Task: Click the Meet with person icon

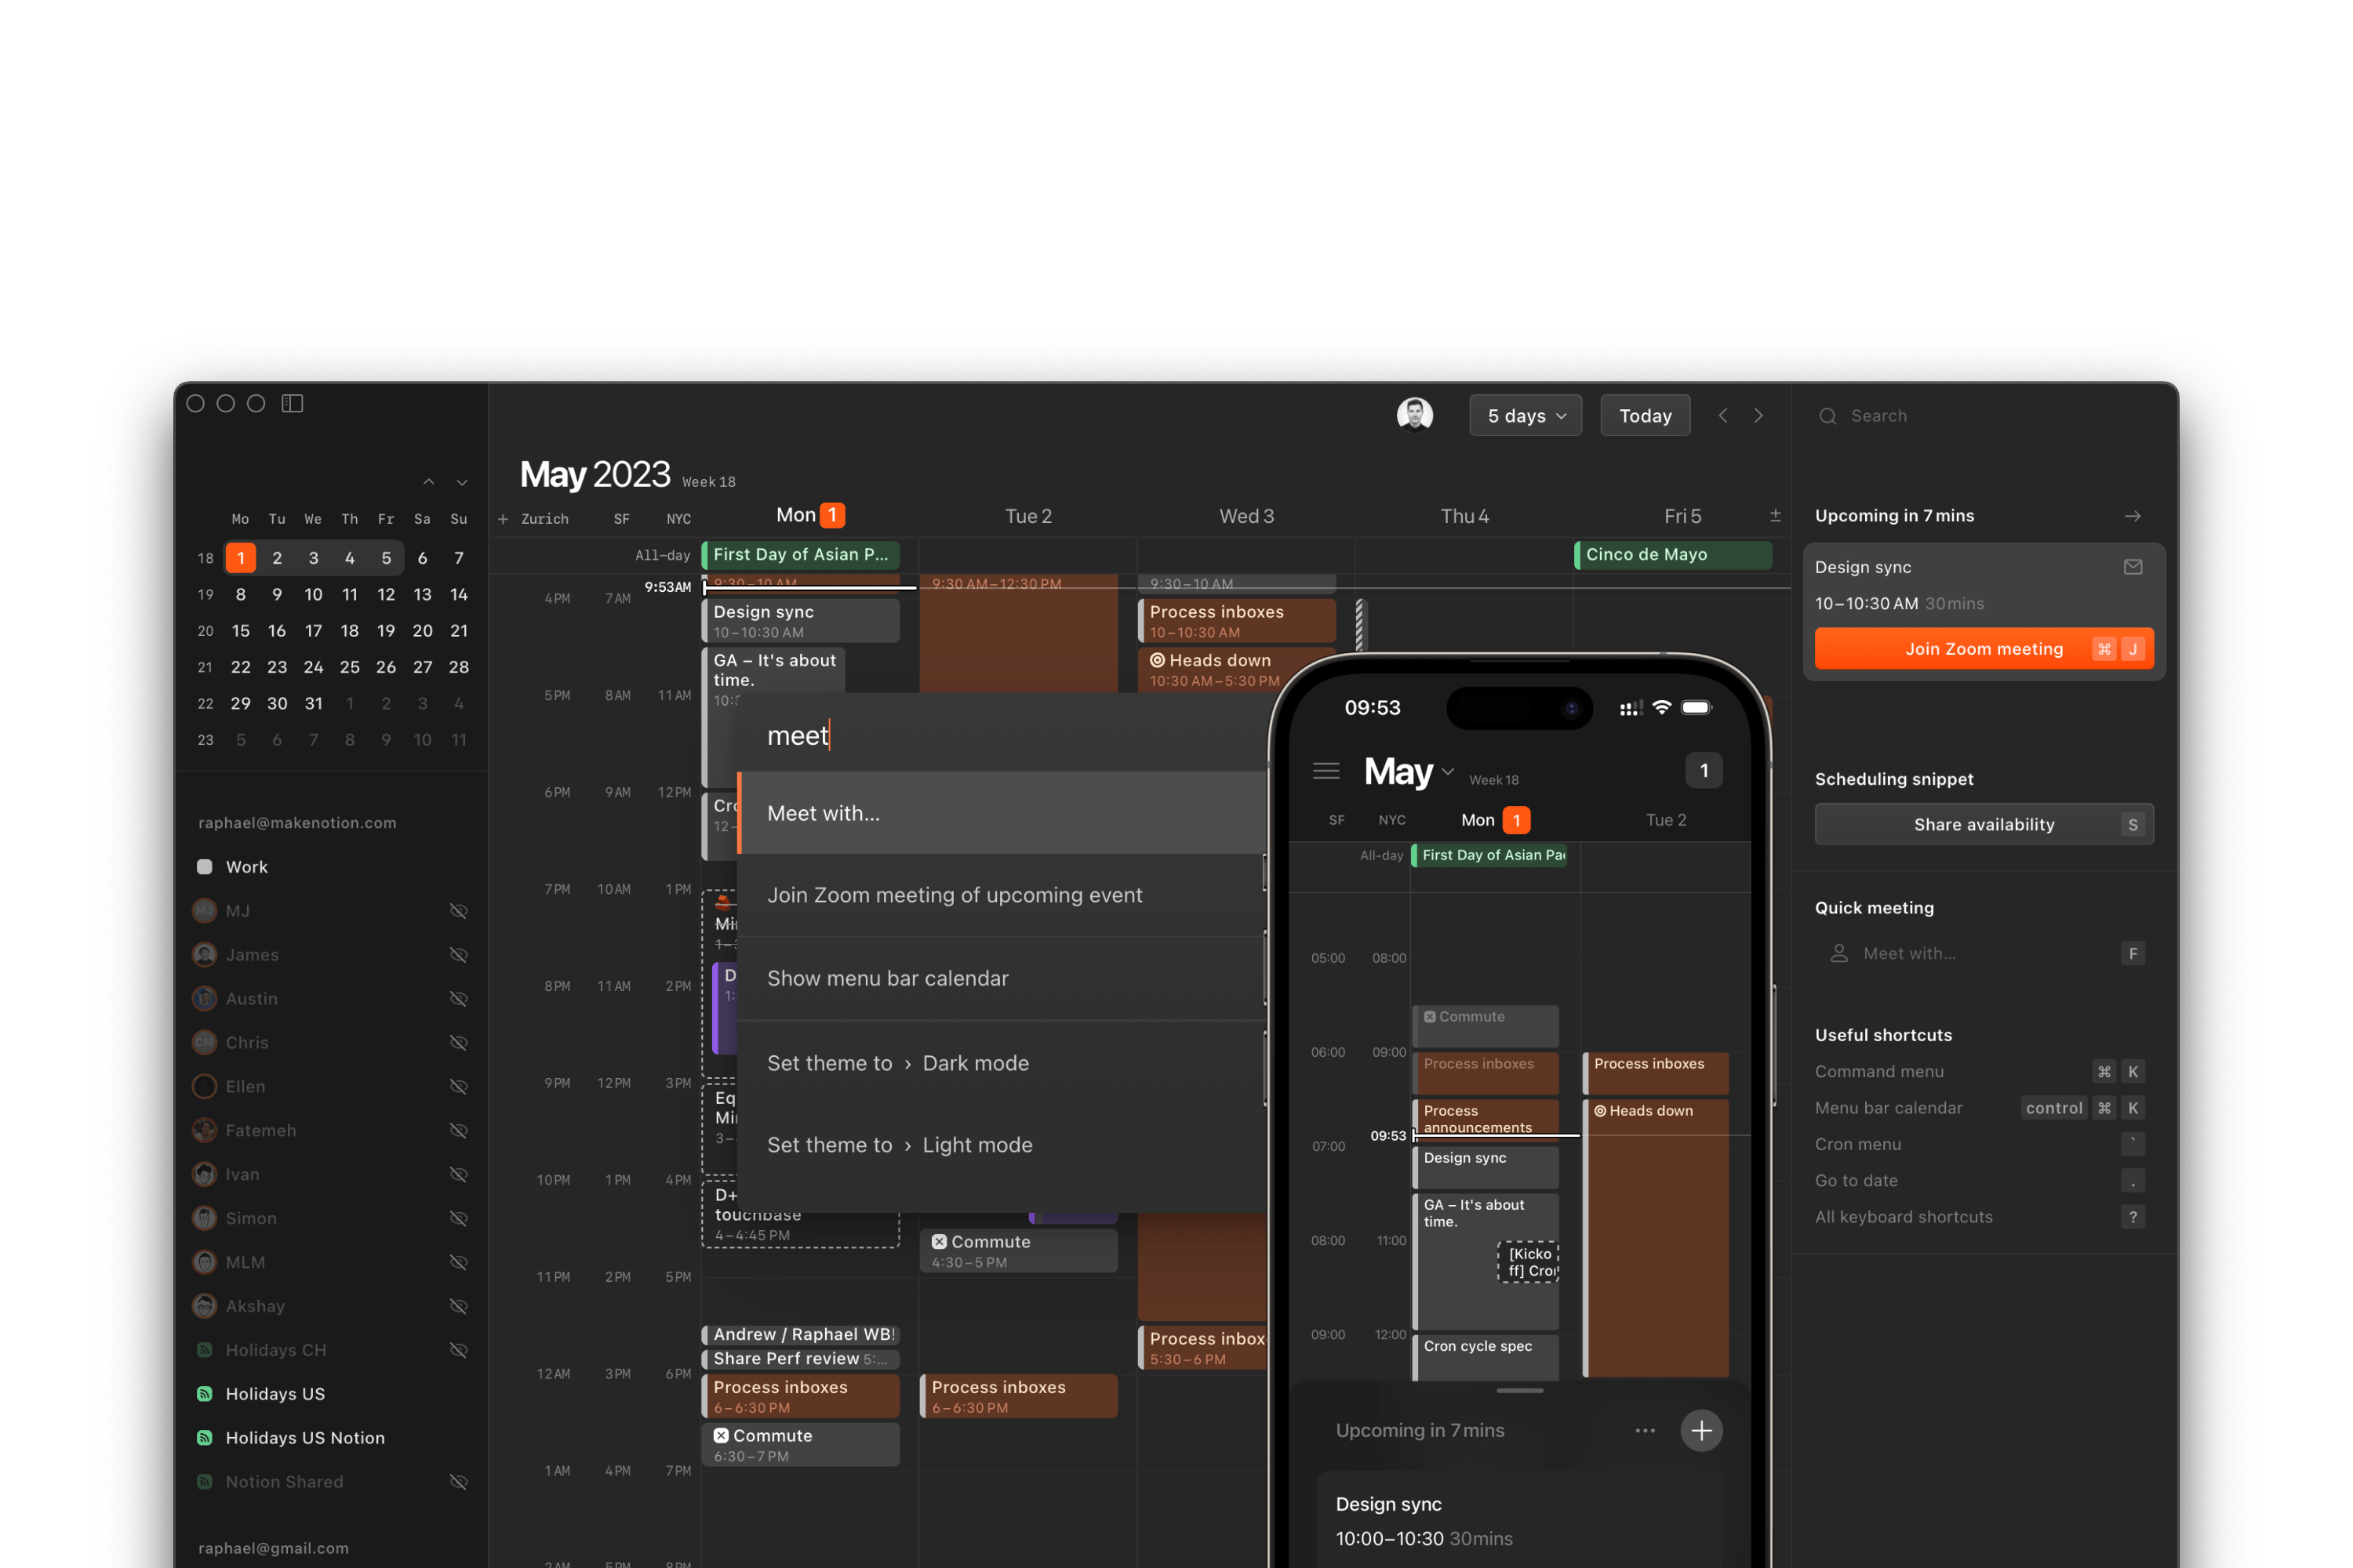Action: click(1838, 953)
